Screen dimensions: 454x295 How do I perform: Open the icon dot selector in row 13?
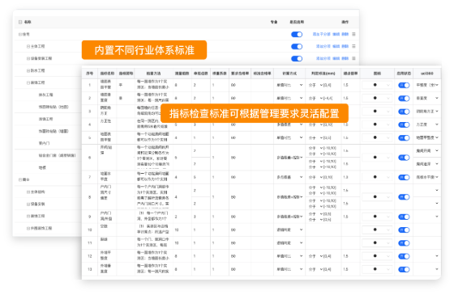[x=377, y=269]
